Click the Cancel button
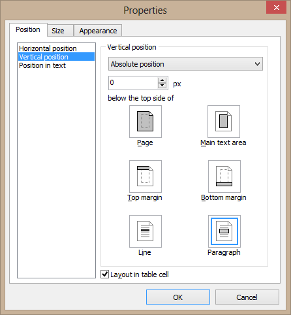291x315 pixels. point(247,297)
